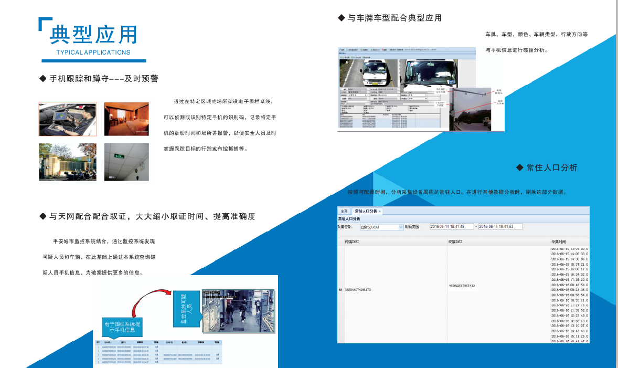Select table row with IMEI 352044074946170
Screen dimensions: 618x368
[358, 289]
